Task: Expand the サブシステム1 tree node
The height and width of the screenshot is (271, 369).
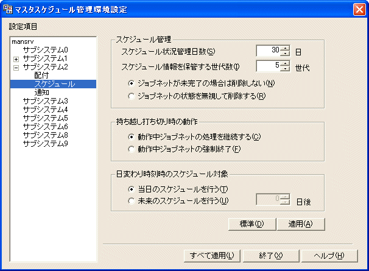Action: (16, 59)
